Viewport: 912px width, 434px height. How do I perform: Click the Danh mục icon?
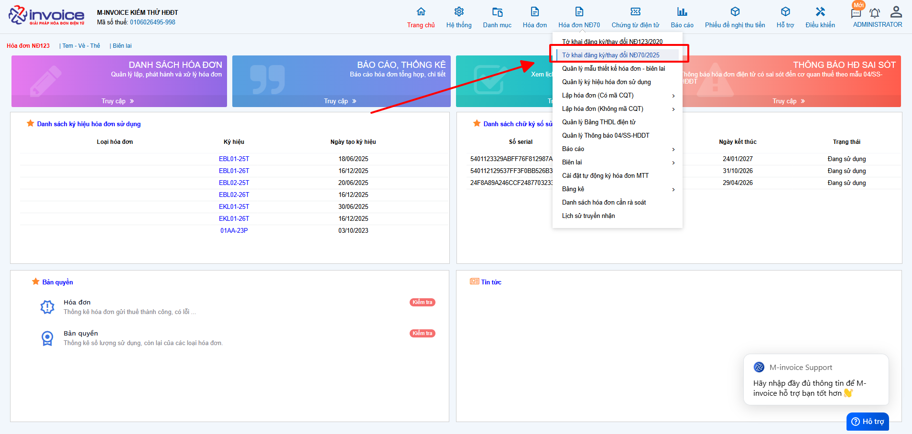click(497, 12)
